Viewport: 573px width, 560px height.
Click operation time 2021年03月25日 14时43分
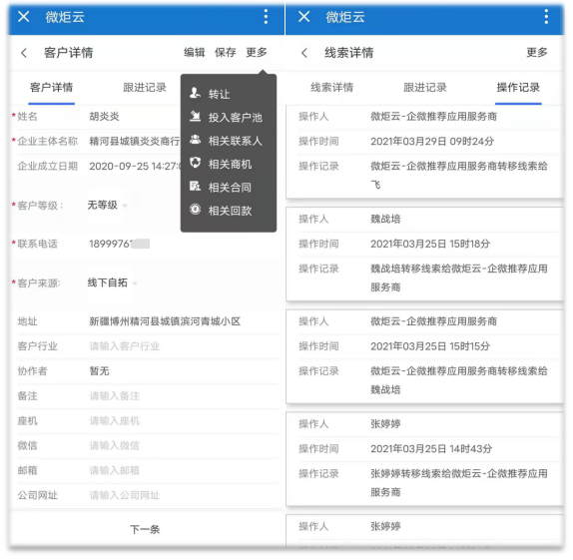[x=431, y=449]
